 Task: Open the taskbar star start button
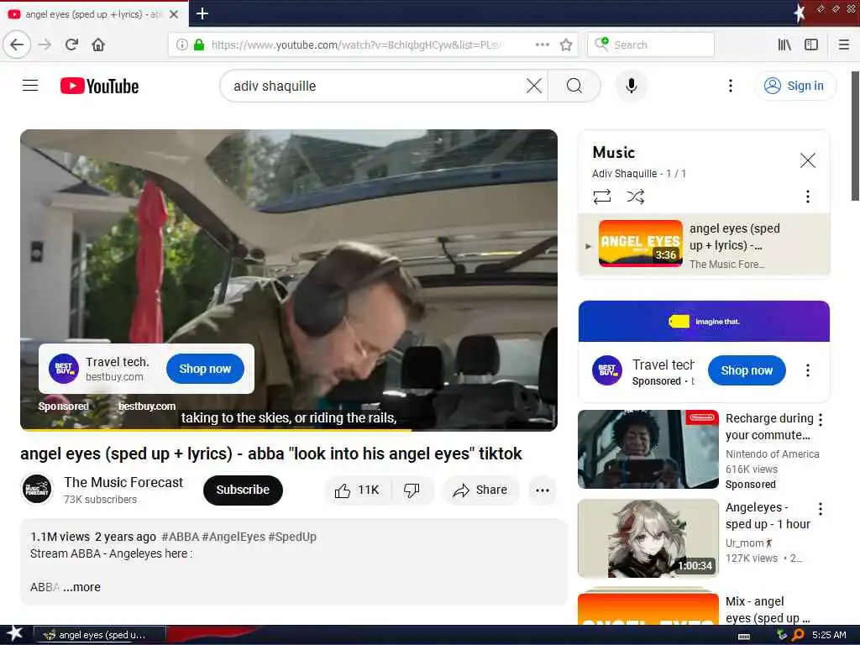click(13, 635)
